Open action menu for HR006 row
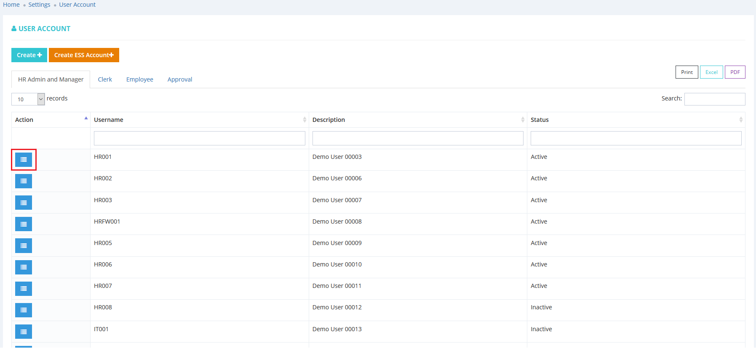 click(24, 267)
